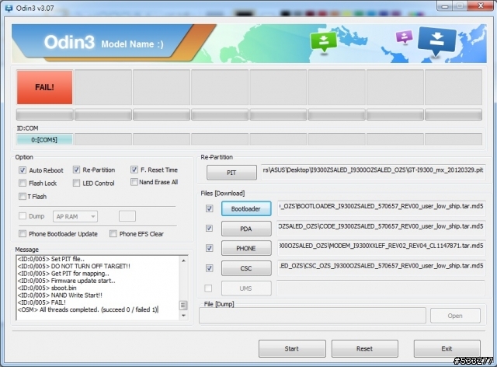
Task: Click the 'sboot.bin' log line
Action: click(47, 288)
